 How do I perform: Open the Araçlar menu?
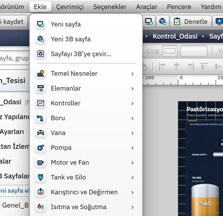pos(147,7)
